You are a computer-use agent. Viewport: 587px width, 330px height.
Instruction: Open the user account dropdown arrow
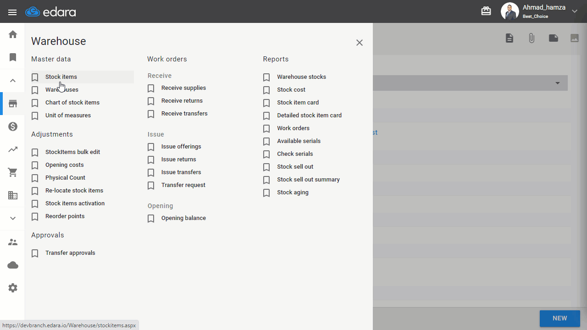tap(574, 11)
